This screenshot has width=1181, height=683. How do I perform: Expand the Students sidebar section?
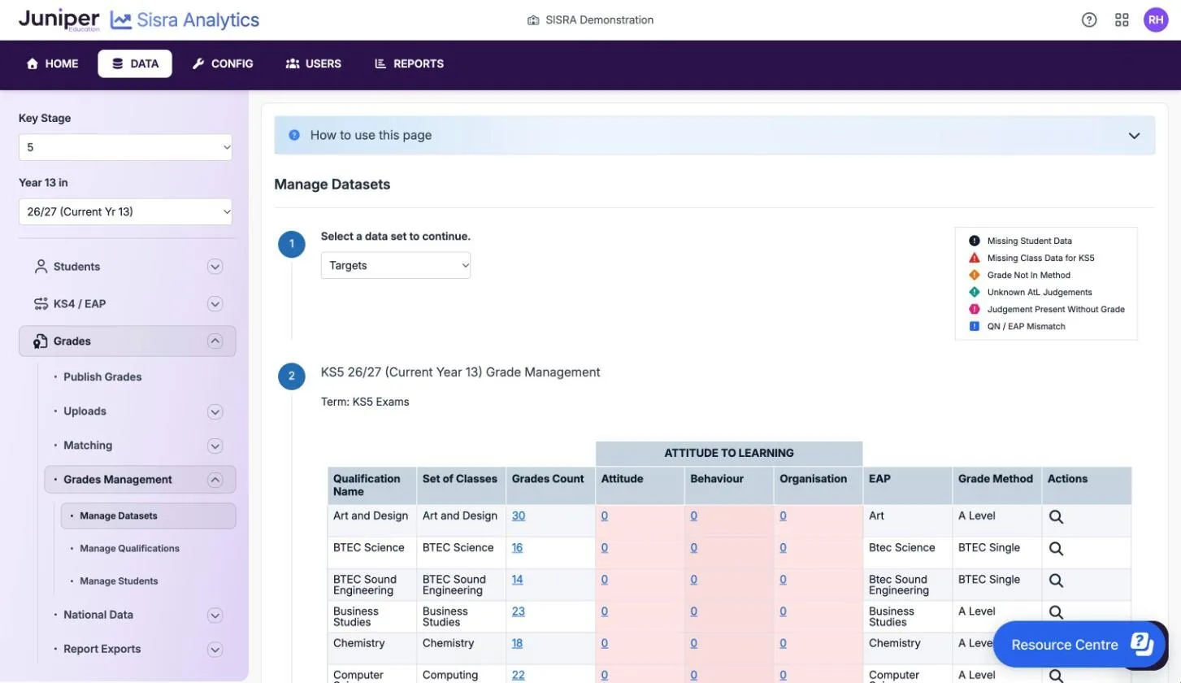(215, 267)
